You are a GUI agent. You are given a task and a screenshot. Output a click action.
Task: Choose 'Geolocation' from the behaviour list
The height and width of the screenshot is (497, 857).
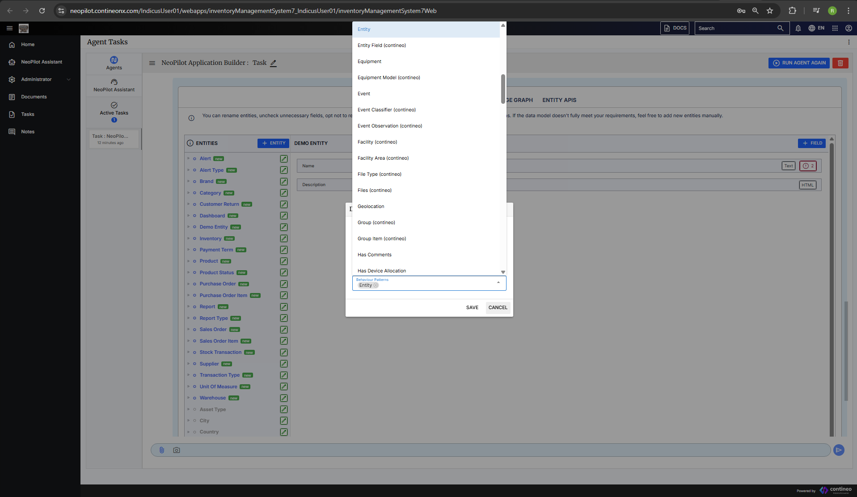tap(426, 206)
